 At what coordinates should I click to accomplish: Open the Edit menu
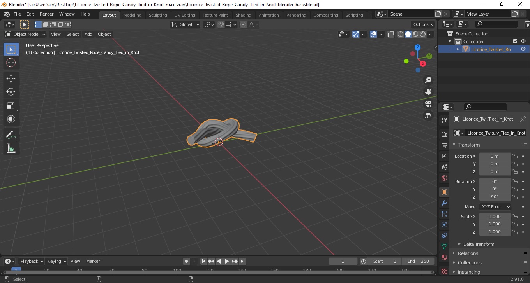30,14
